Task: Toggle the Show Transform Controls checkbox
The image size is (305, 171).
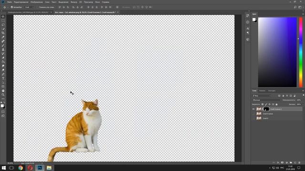Action: click(x=38, y=7)
